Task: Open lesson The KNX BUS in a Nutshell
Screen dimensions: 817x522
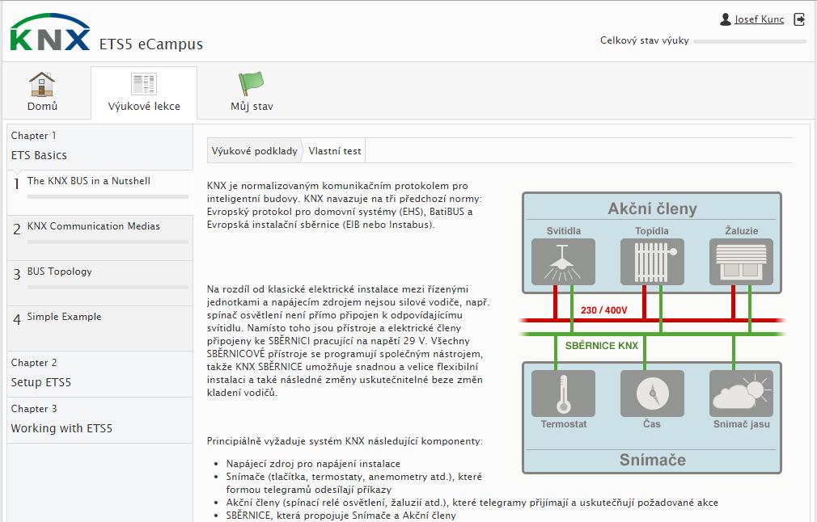Action: (99, 192)
